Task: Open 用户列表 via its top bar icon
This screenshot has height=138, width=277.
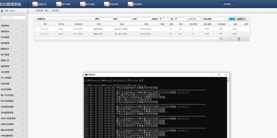Action: click(59, 4)
